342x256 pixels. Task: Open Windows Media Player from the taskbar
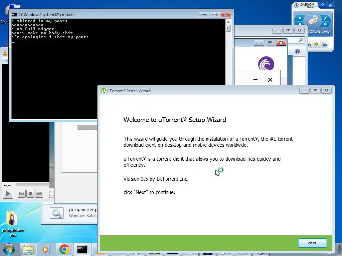pyautogui.click(x=46, y=249)
